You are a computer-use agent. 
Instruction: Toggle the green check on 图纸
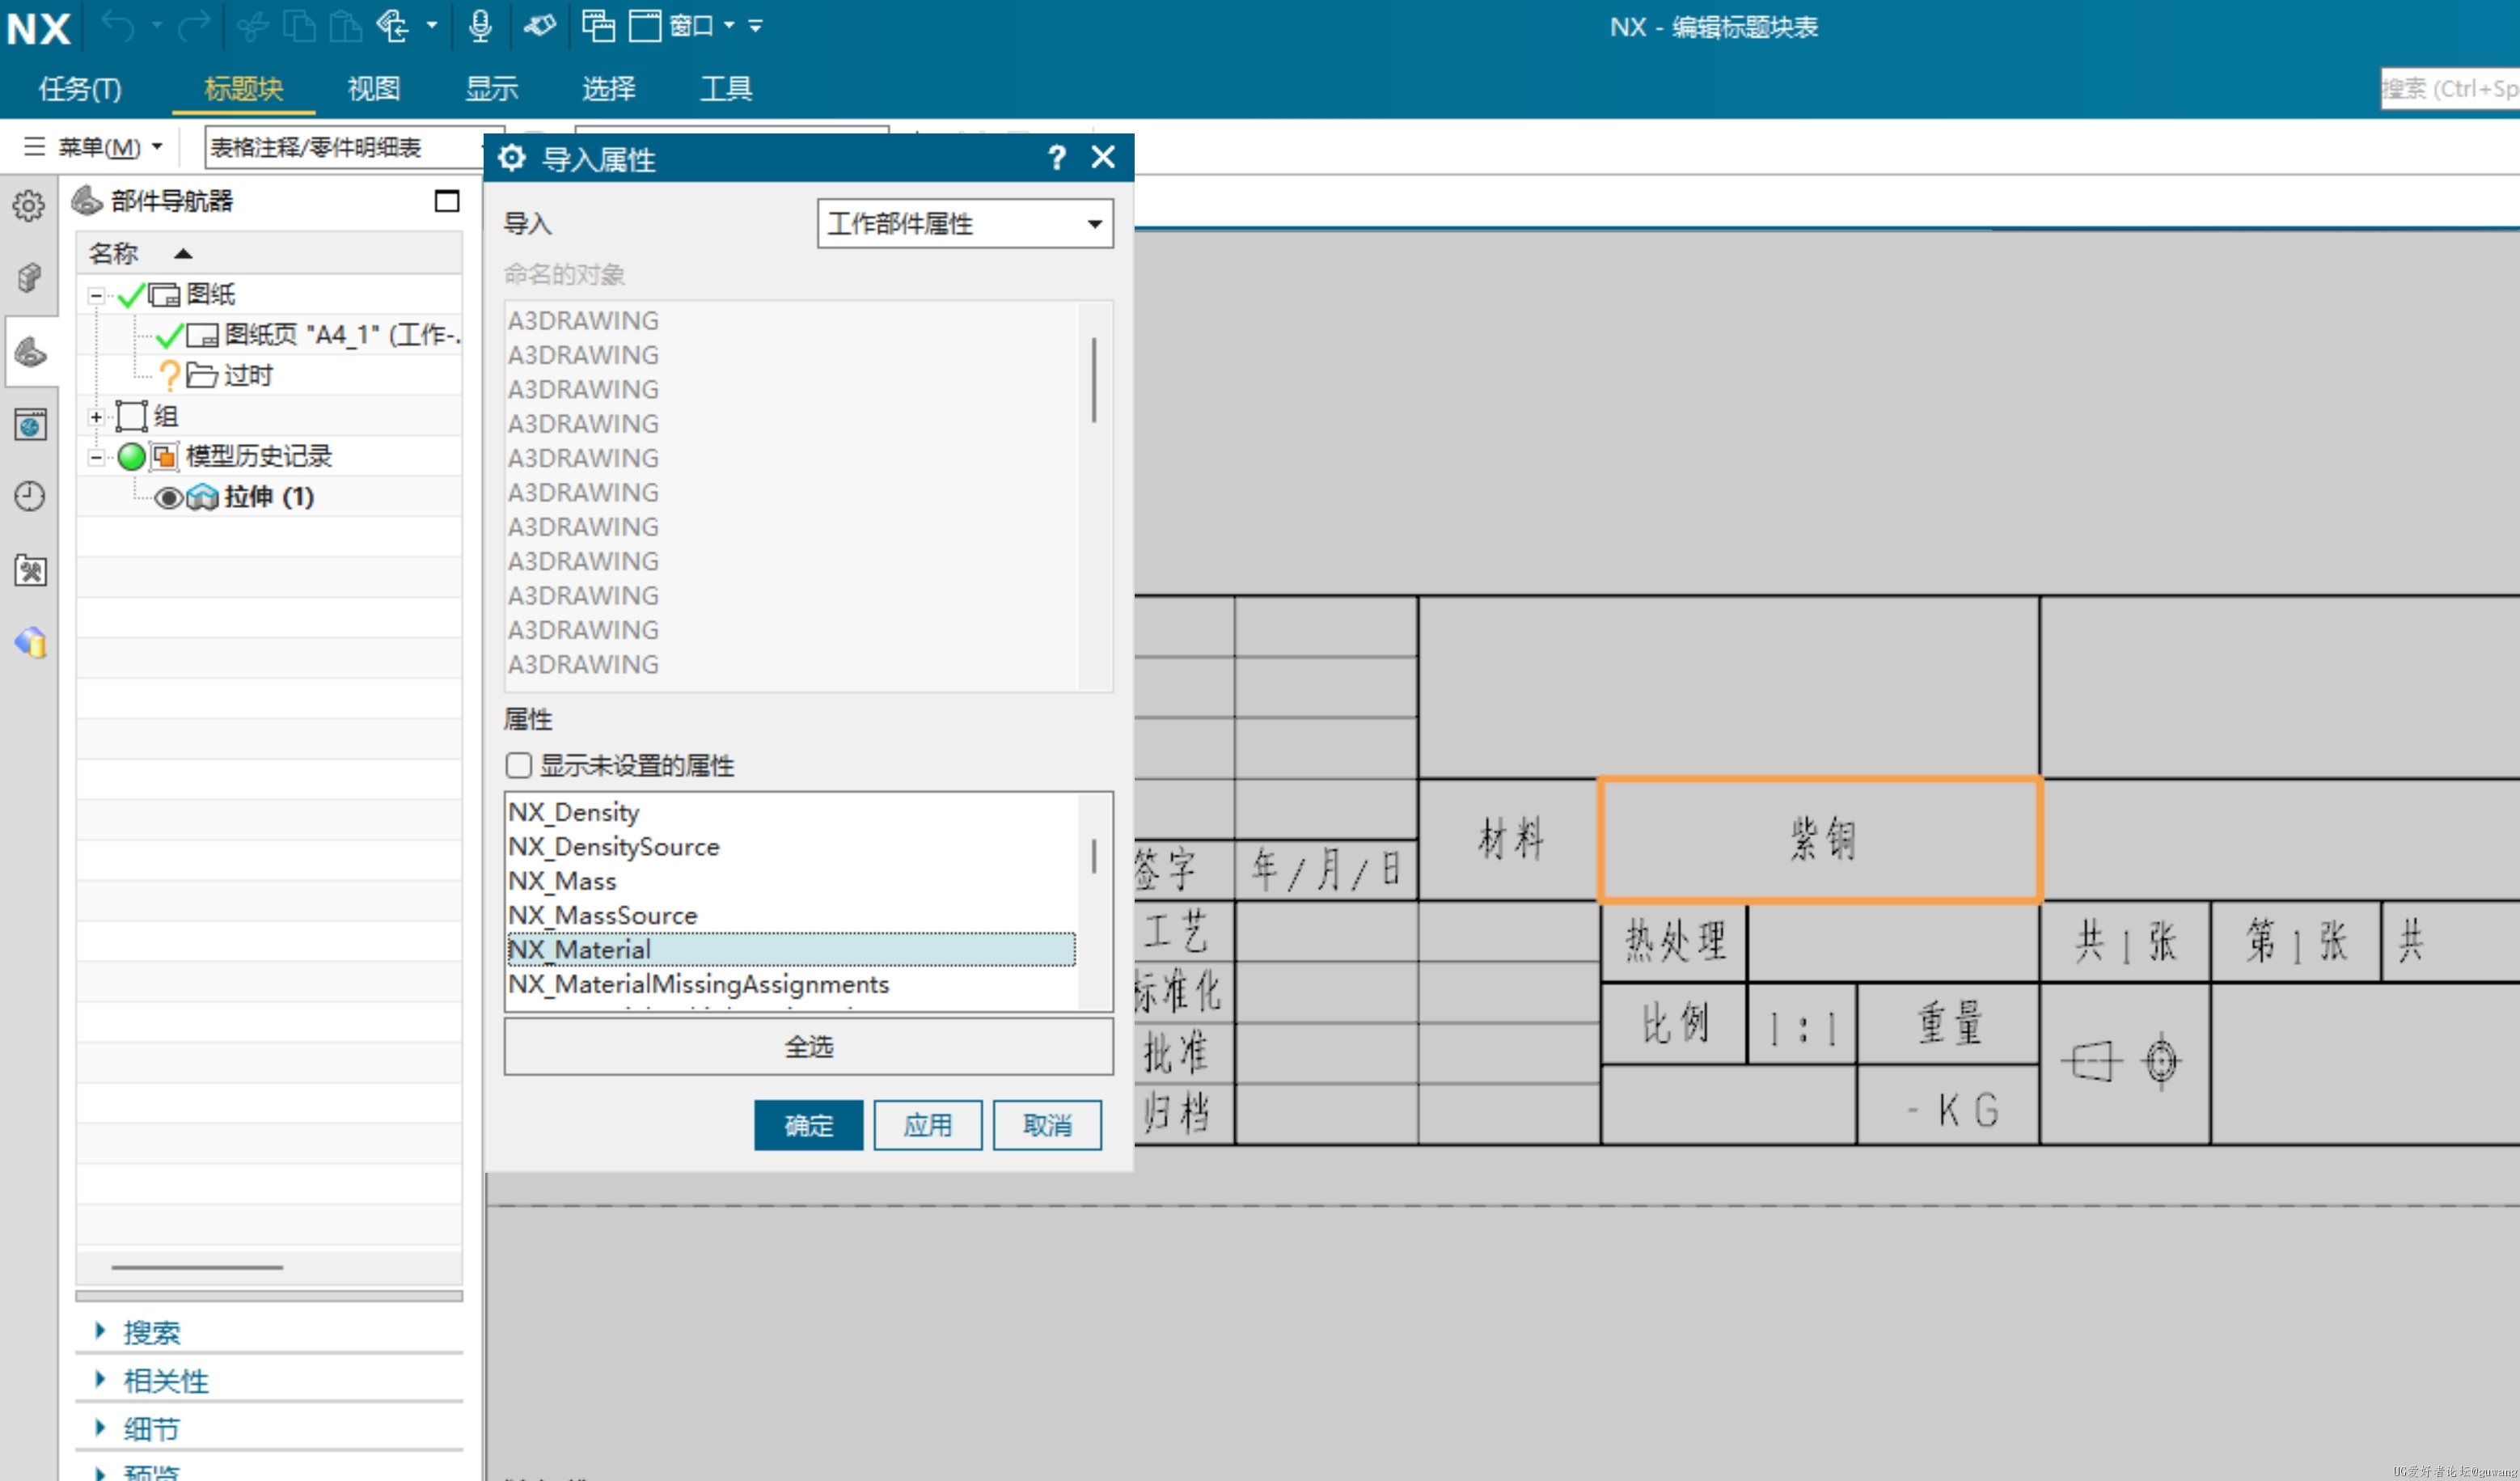[131, 295]
